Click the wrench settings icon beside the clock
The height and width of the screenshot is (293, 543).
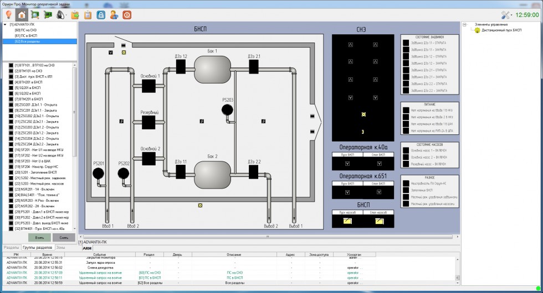507,15
